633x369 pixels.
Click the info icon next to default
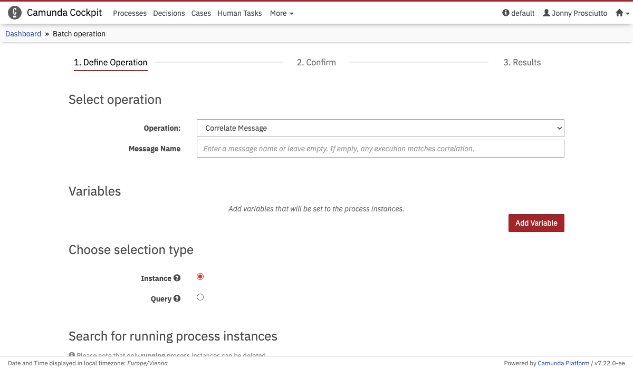[x=505, y=13]
